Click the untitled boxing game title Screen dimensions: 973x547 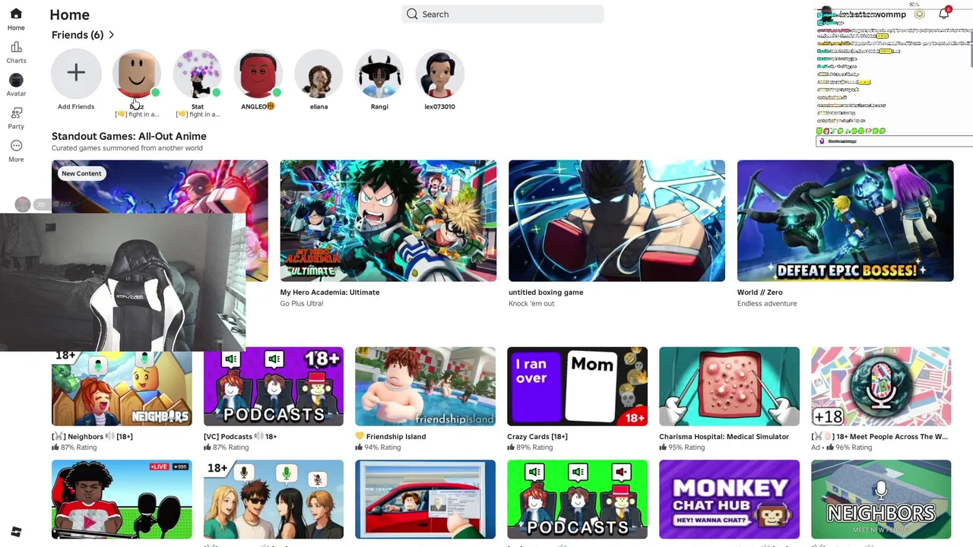546,292
